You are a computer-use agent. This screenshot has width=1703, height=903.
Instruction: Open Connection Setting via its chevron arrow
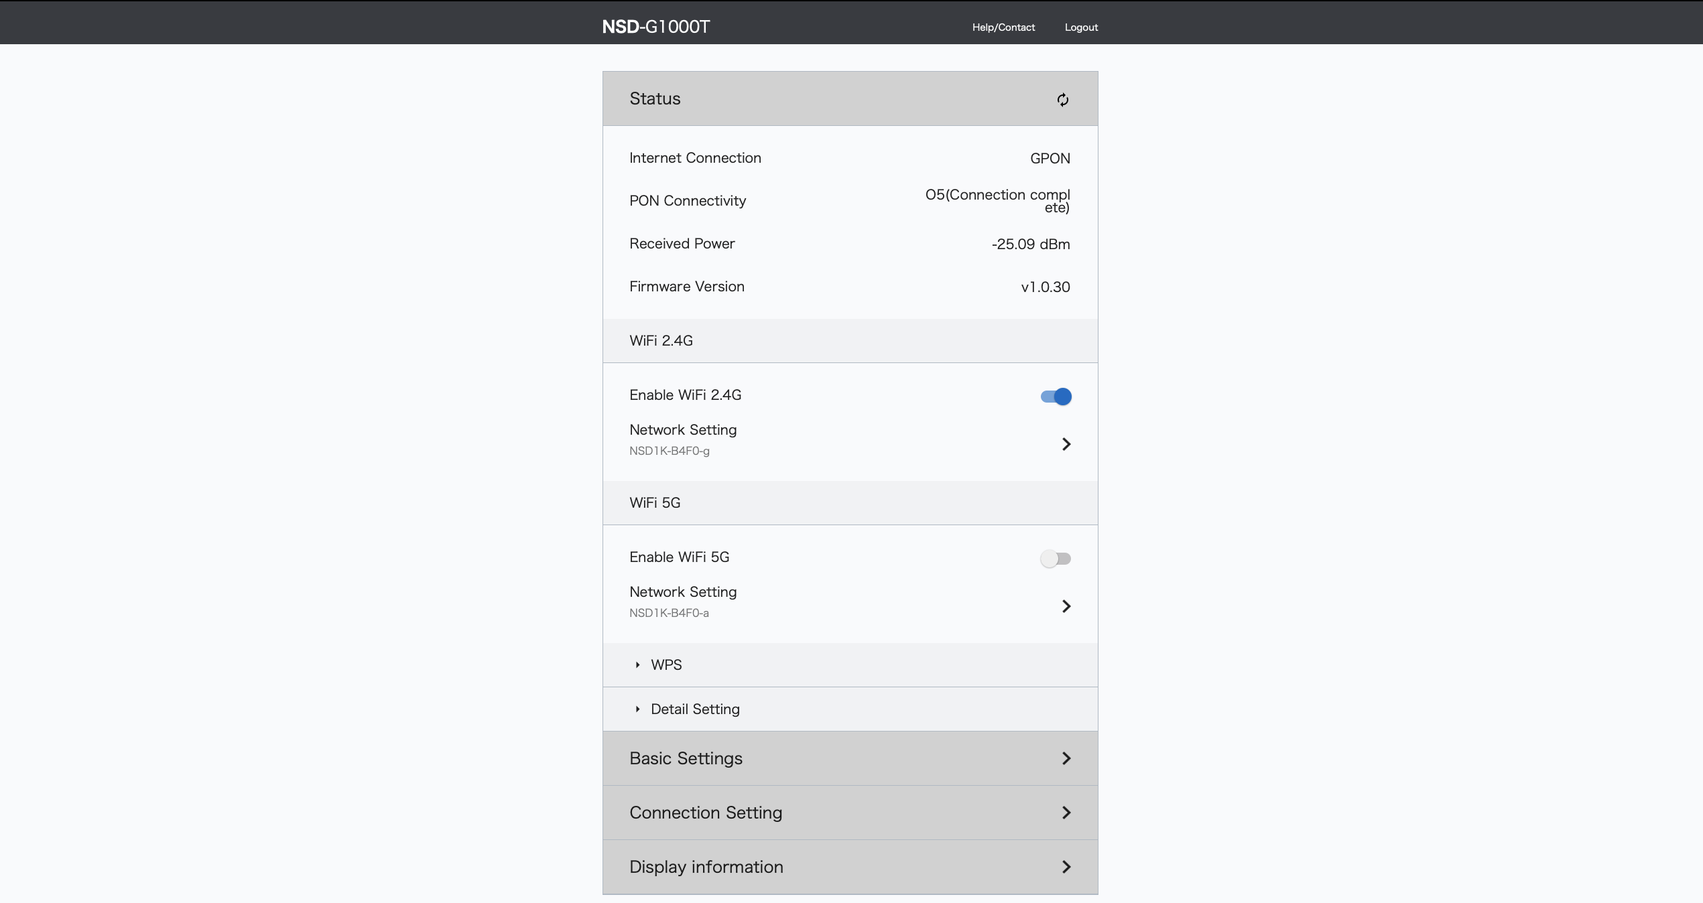(1066, 812)
